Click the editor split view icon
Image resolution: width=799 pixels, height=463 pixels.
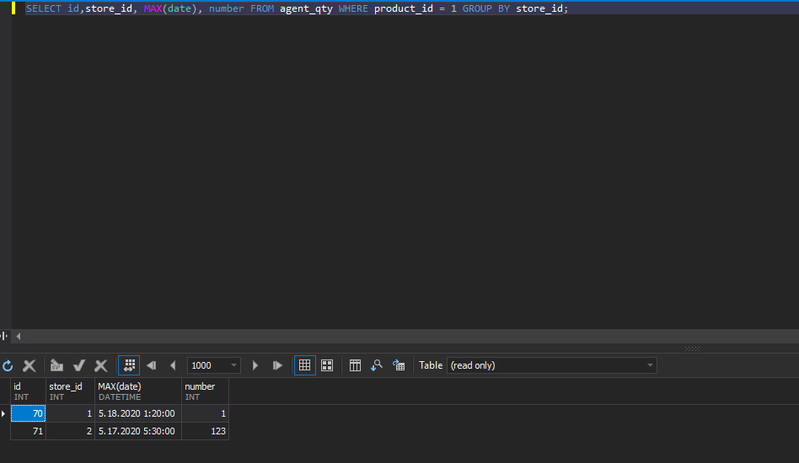tap(4, 336)
